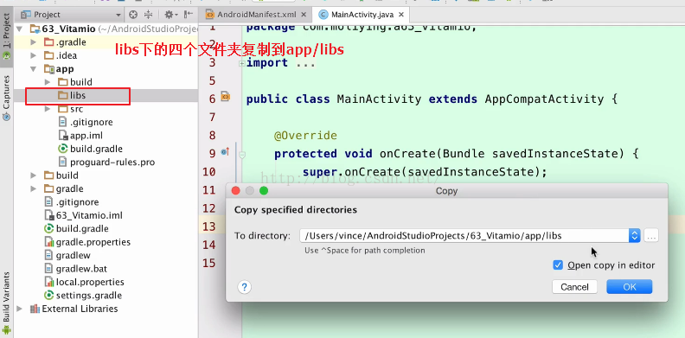Click the hide Project panel icon
The image size is (685, 338).
point(189,15)
